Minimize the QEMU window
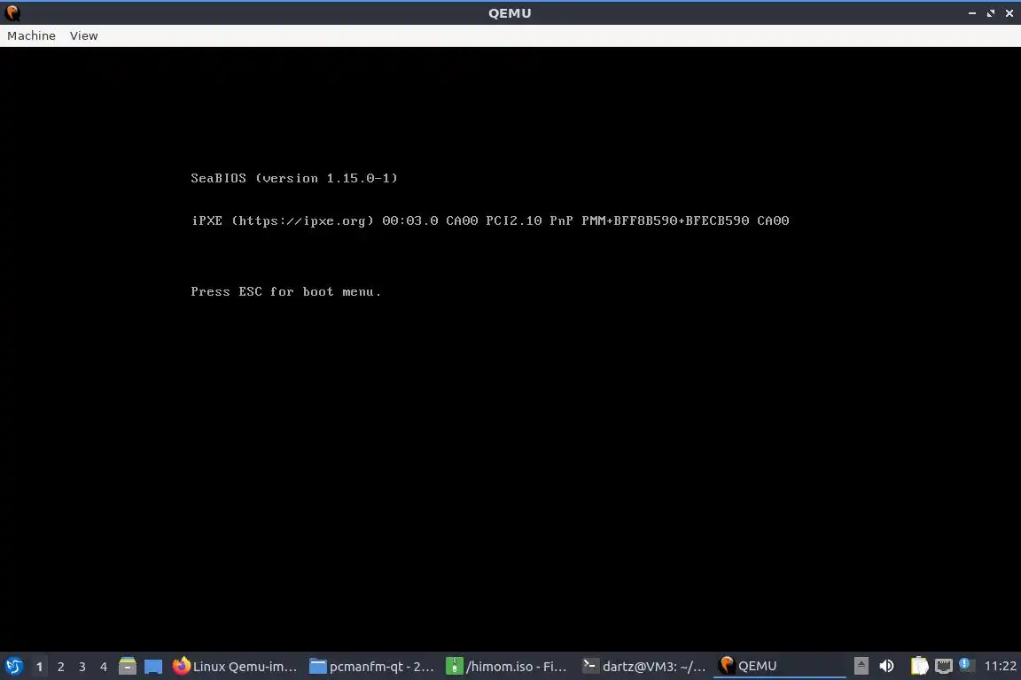 click(971, 13)
